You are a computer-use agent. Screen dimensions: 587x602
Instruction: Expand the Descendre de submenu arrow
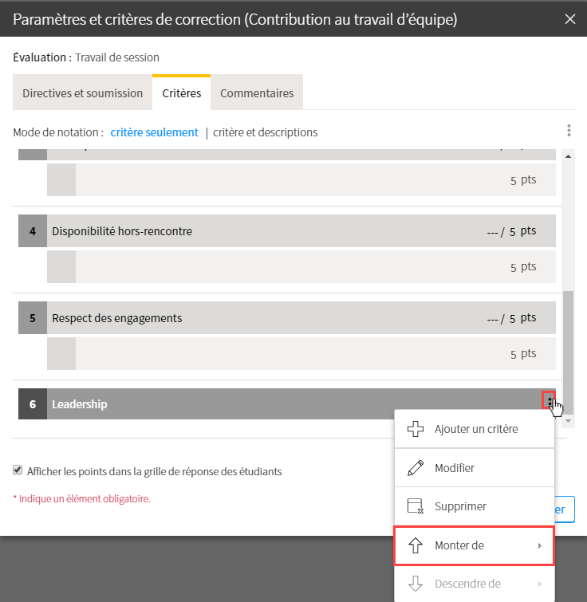coord(540,584)
